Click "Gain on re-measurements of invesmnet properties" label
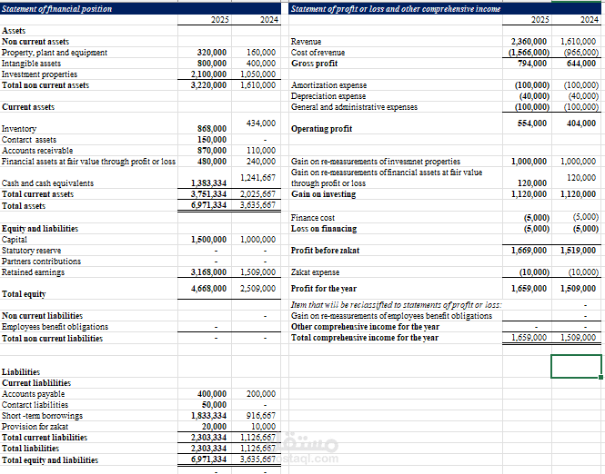 376,162
